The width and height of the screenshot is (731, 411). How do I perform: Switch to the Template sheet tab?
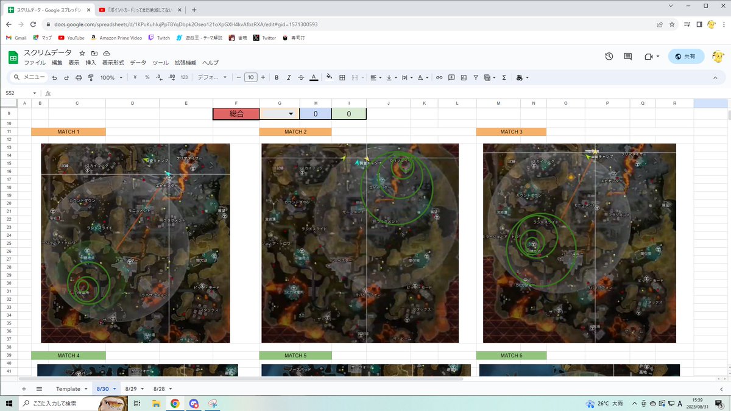click(x=71, y=388)
